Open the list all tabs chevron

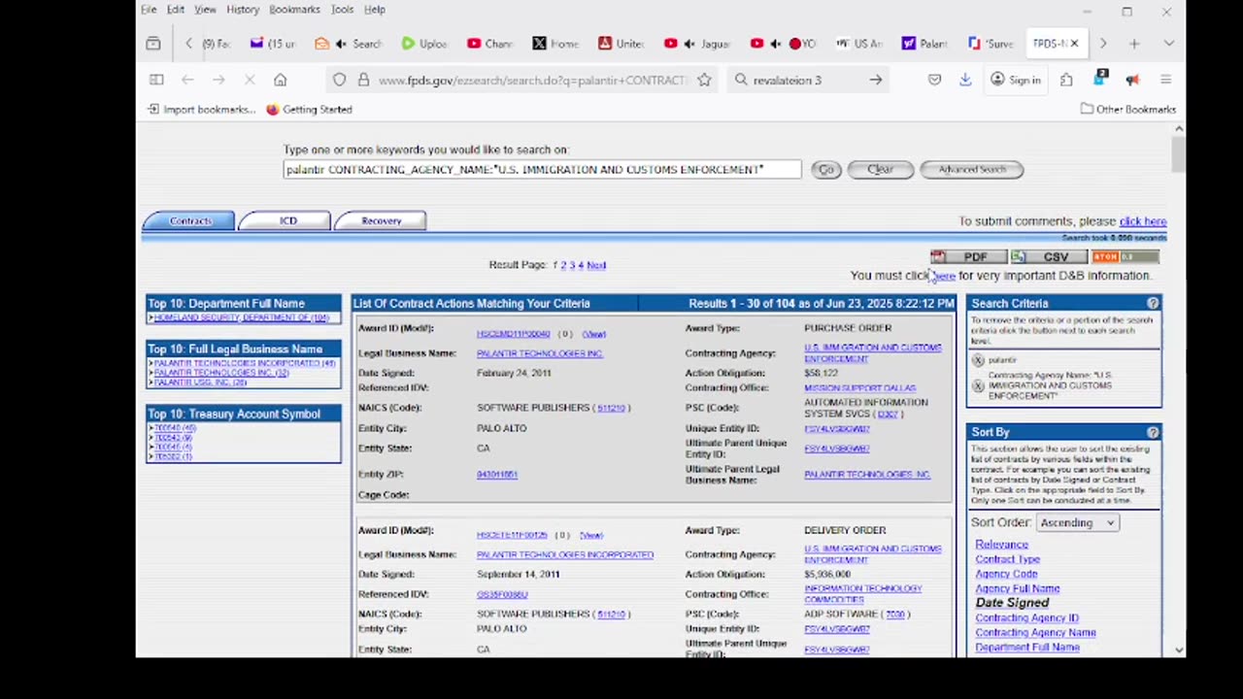point(1168,44)
